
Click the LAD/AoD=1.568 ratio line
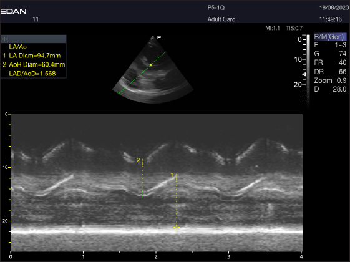32,74
